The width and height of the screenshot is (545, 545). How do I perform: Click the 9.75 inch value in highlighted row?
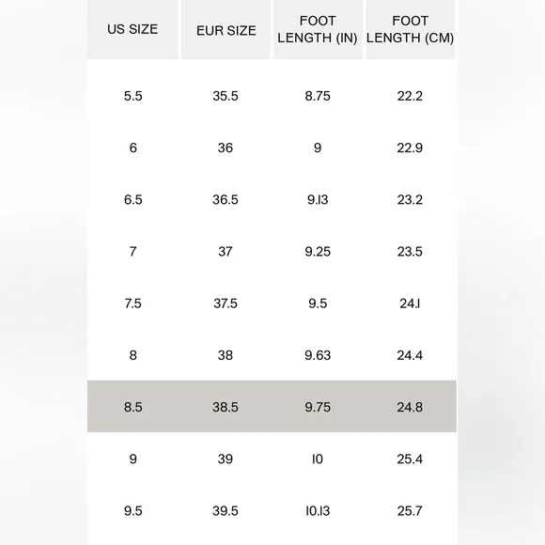coord(318,407)
